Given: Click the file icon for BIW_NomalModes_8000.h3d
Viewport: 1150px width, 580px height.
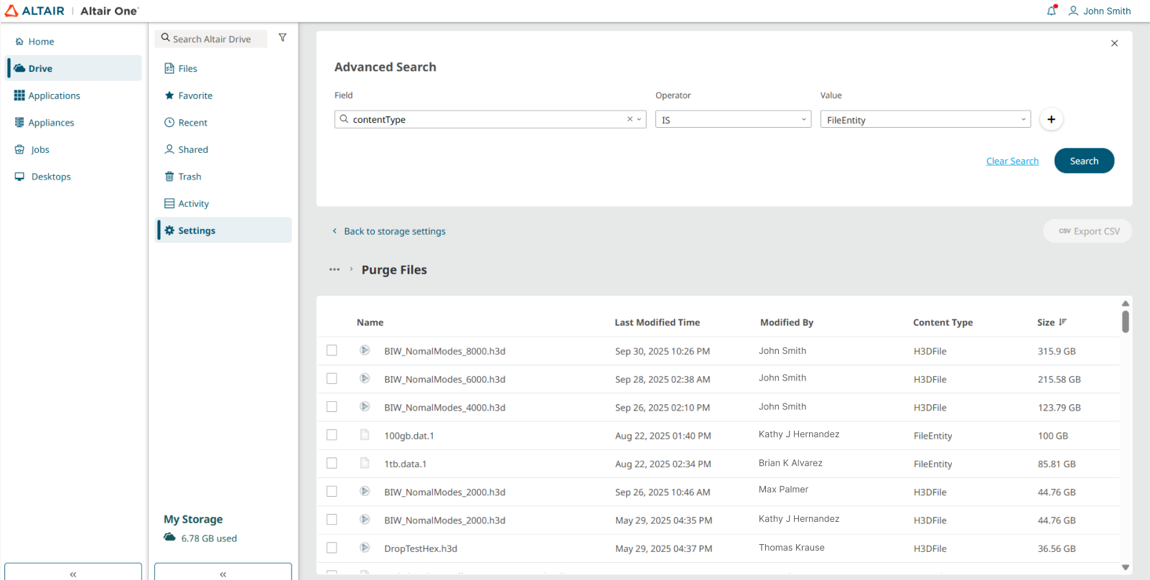Looking at the screenshot, I should (365, 350).
